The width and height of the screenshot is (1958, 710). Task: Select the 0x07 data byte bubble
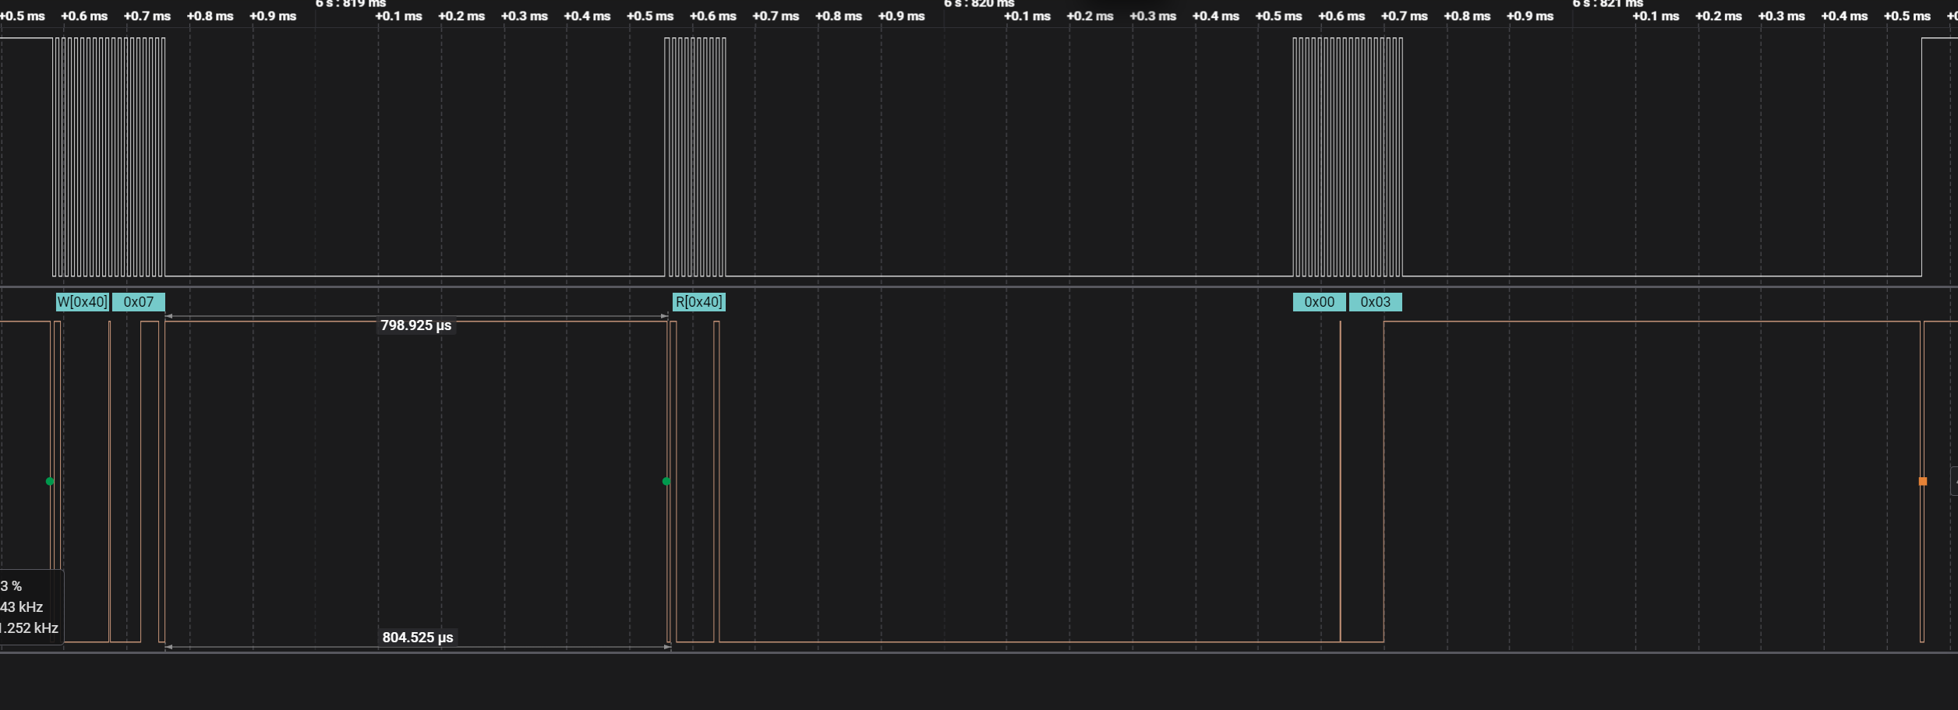pos(139,302)
